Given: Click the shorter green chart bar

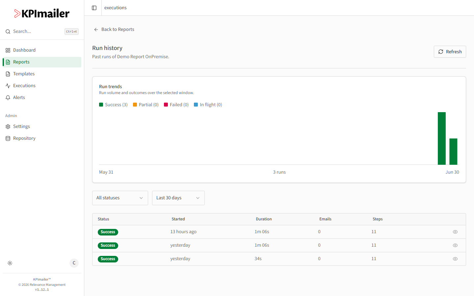Looking at the screenshot, I should (x=453, y=152).
